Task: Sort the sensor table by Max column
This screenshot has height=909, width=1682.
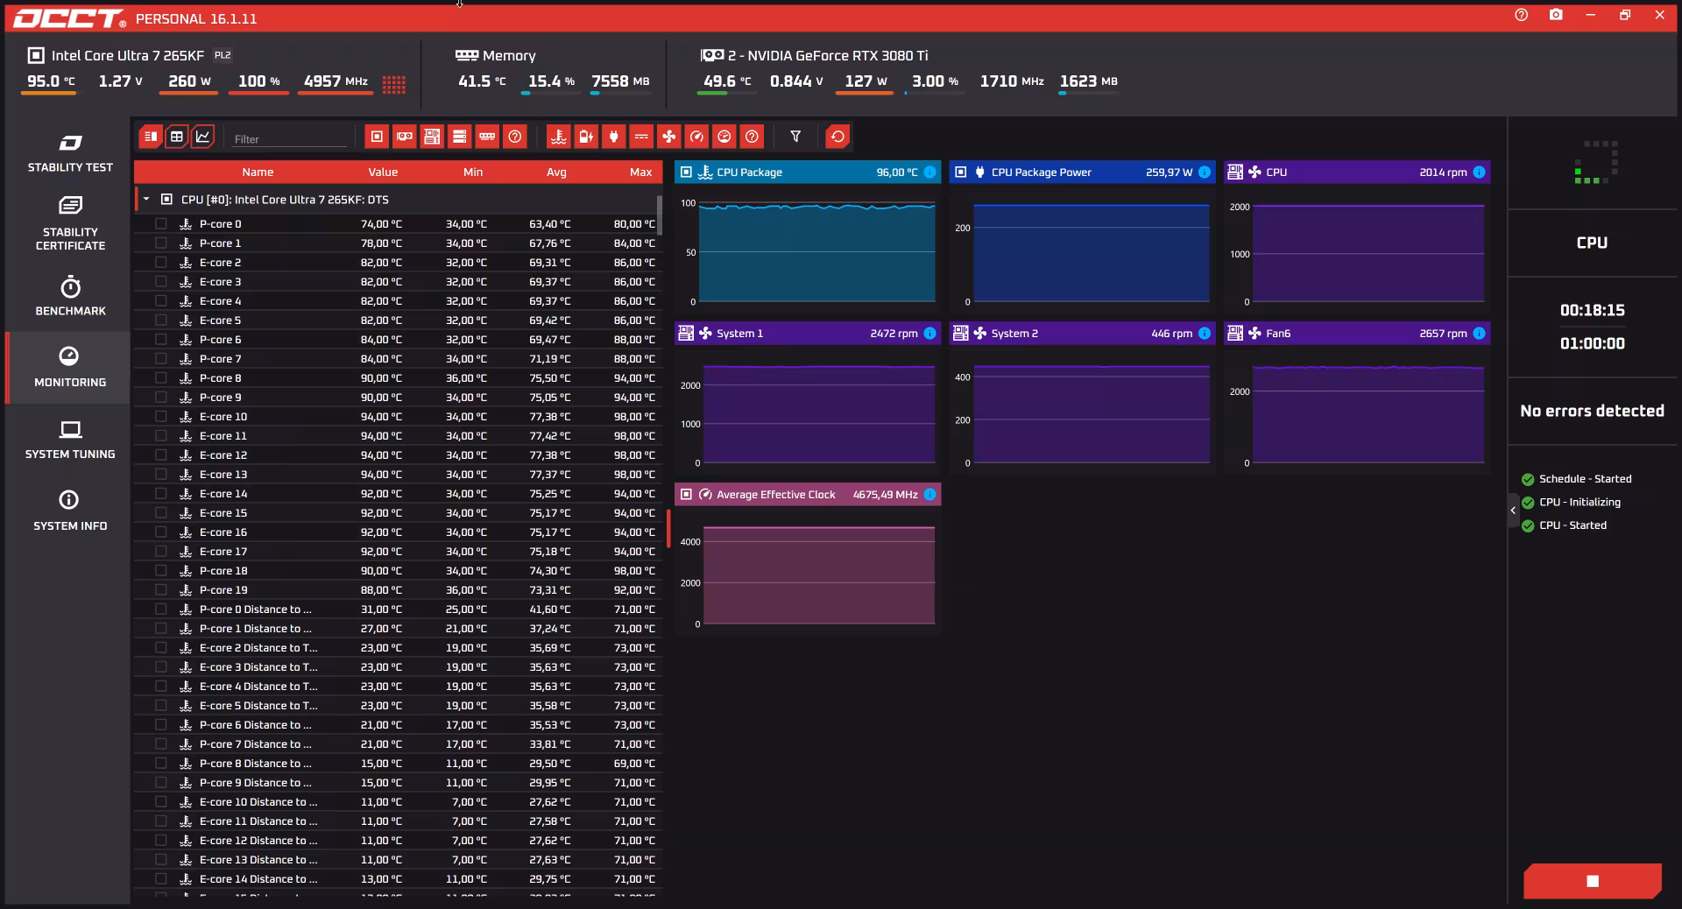Action: point(640,173)
